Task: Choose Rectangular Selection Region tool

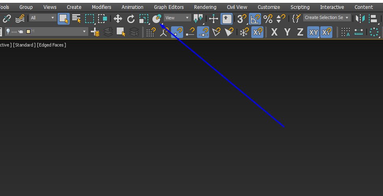Action: tap(90, 19)
